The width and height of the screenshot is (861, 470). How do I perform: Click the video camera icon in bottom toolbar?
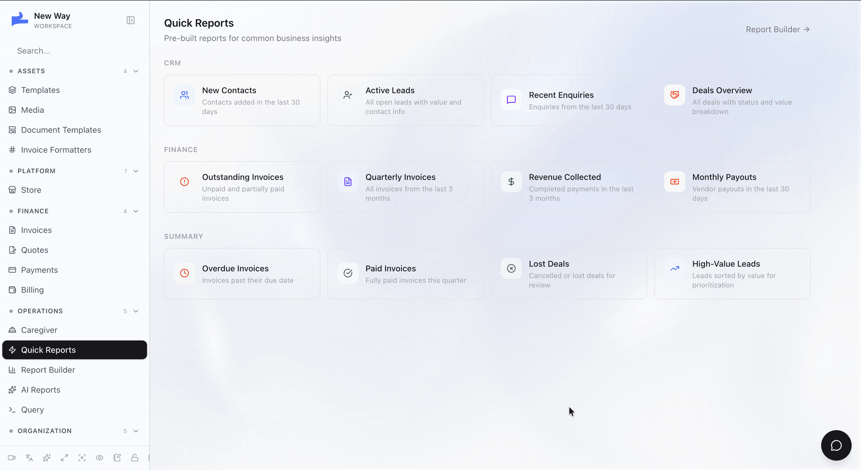pyautogui.click(x=12, y=458)
